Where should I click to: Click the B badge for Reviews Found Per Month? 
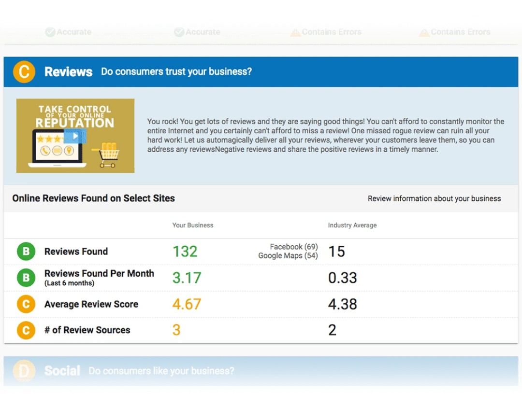pyautogui.click(x=26, y=278)
